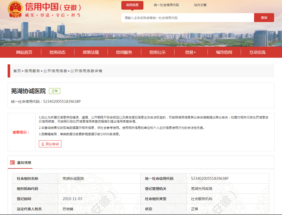Click 信用服务 breadcrumb link
Screen dimensions: 282x215
32,71
